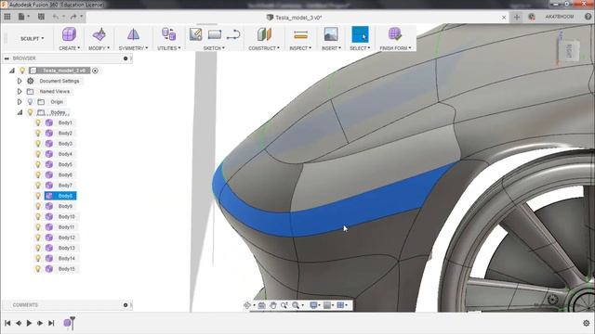This screenshot has width=595, height=334.
Task: Click the Inspect measure icon
Action: click(x=300, y=35)
